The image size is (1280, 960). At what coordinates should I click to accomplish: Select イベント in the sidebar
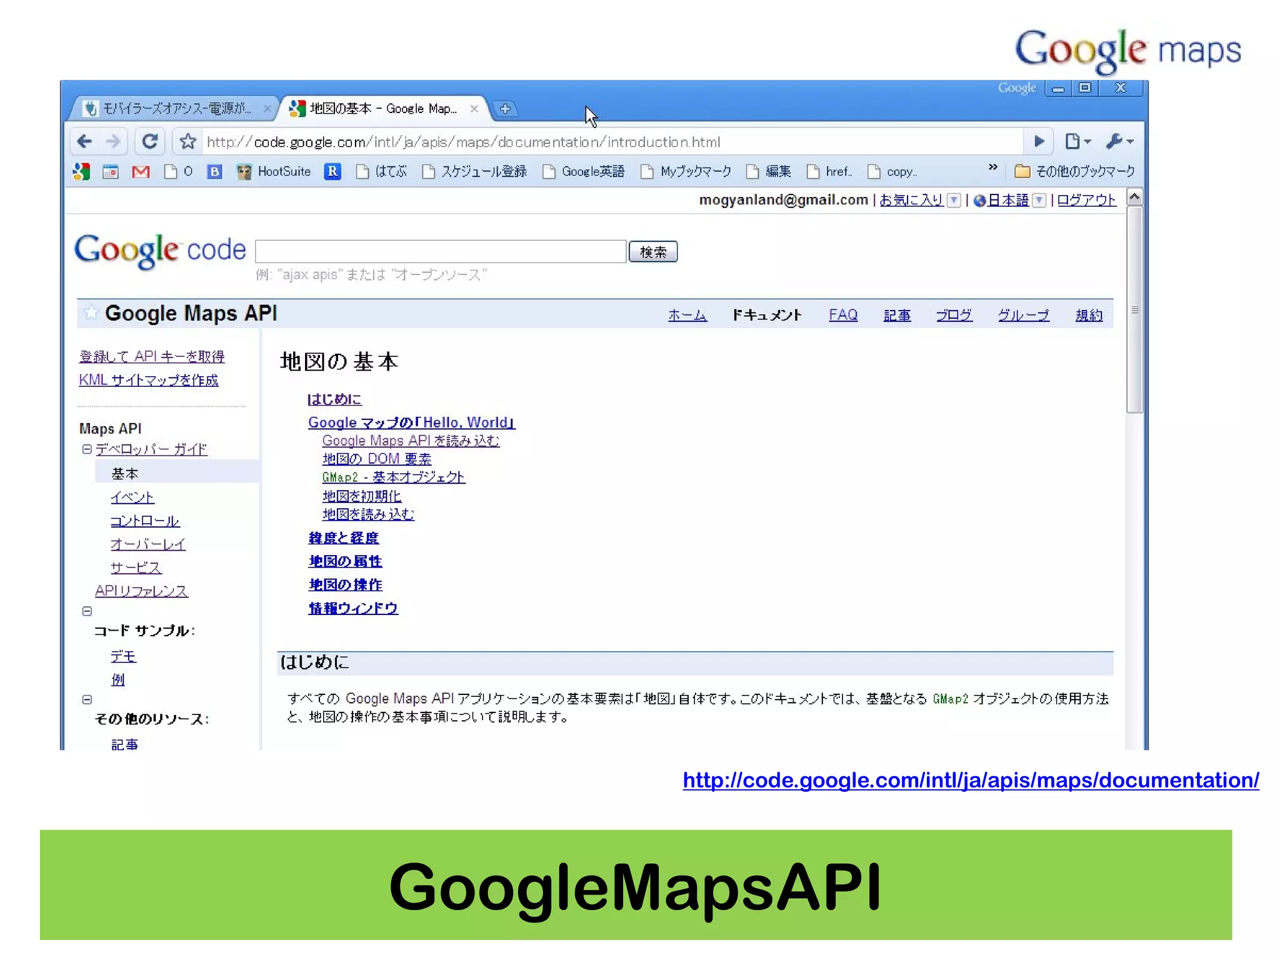point(132,497)
